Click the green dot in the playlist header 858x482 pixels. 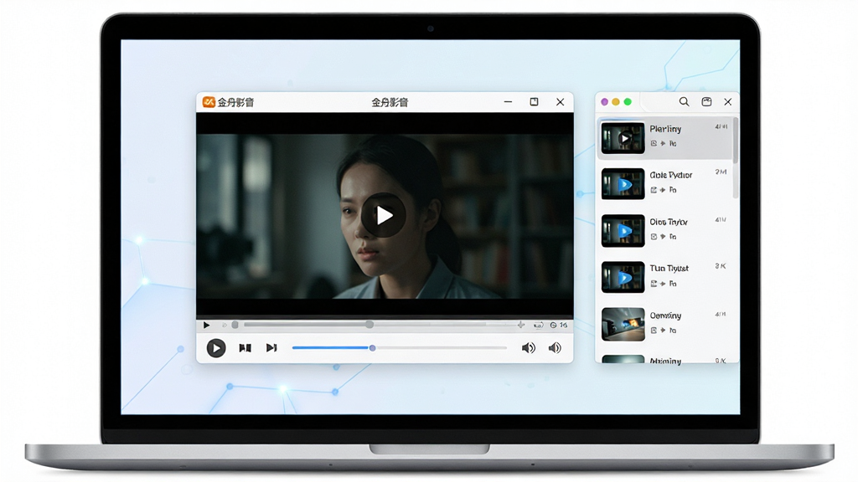pyautogui.click(x=628, y=101)
